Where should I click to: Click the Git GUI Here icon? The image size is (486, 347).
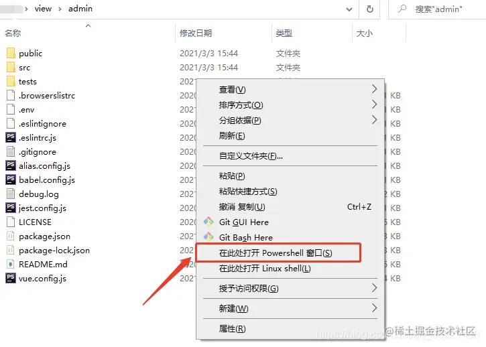click(x=208, y=222)
